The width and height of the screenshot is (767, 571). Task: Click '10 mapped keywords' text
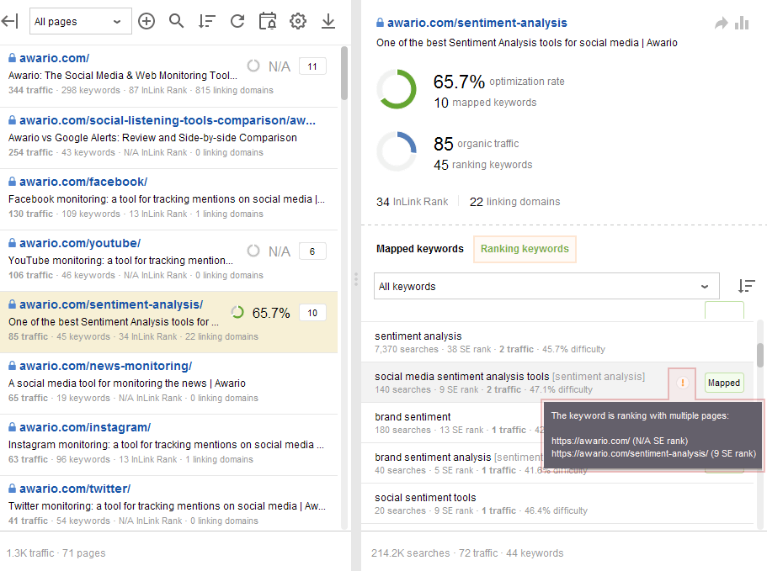pos(485,103)
